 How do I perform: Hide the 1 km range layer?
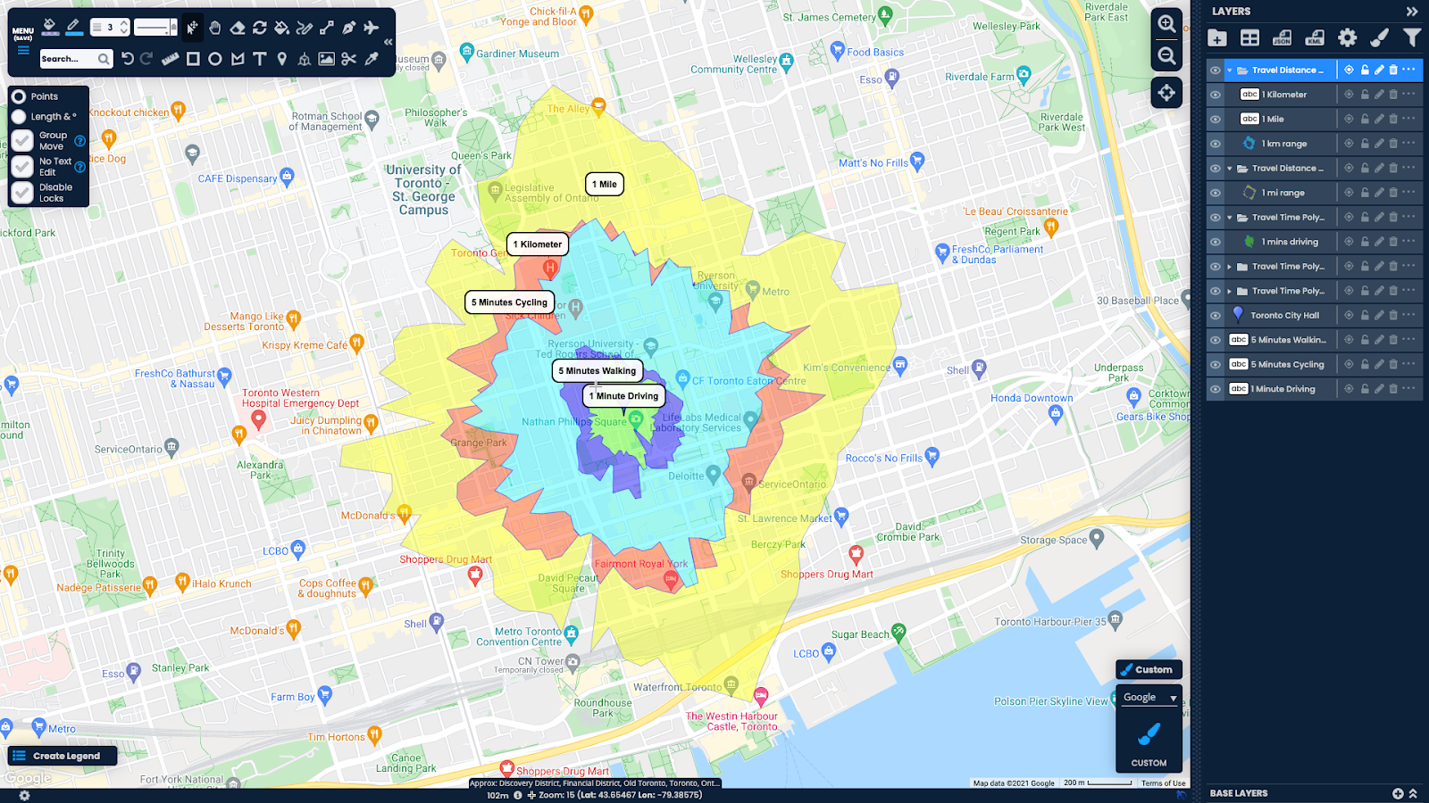1216,144
